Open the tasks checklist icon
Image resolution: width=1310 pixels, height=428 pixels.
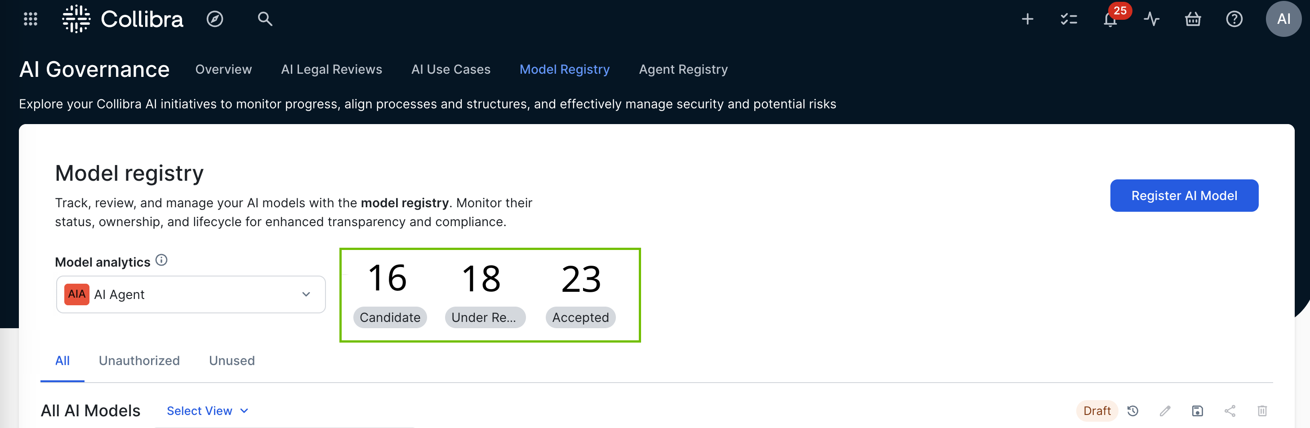(1069, 19)
